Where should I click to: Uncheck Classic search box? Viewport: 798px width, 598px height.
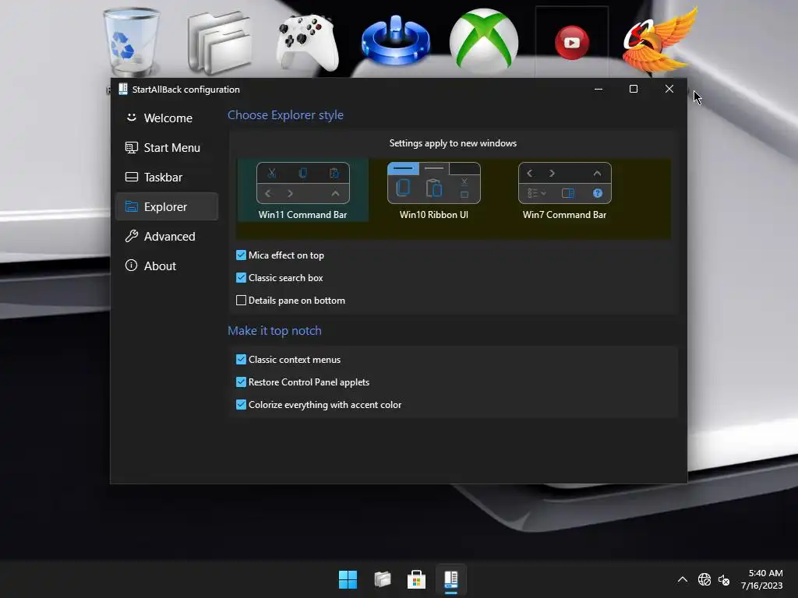(242, 278)
